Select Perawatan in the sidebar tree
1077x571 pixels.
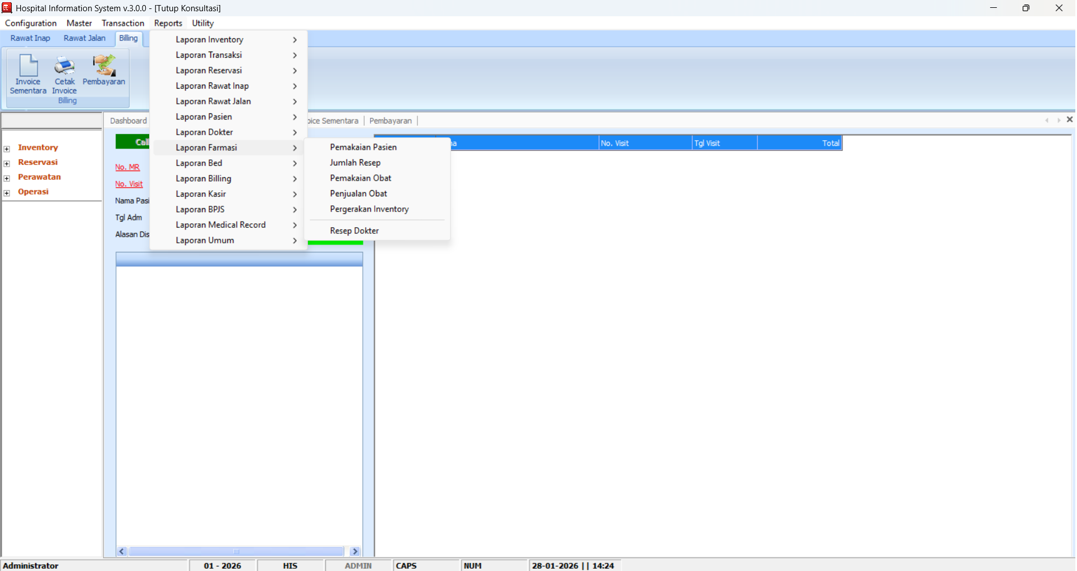(x=39, y=177)
